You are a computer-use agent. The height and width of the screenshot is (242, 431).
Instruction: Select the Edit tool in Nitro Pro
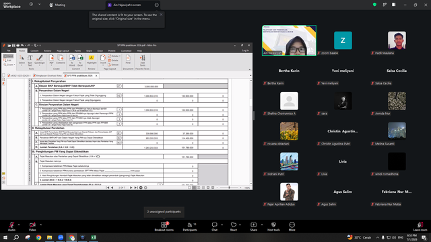(8, 61)
